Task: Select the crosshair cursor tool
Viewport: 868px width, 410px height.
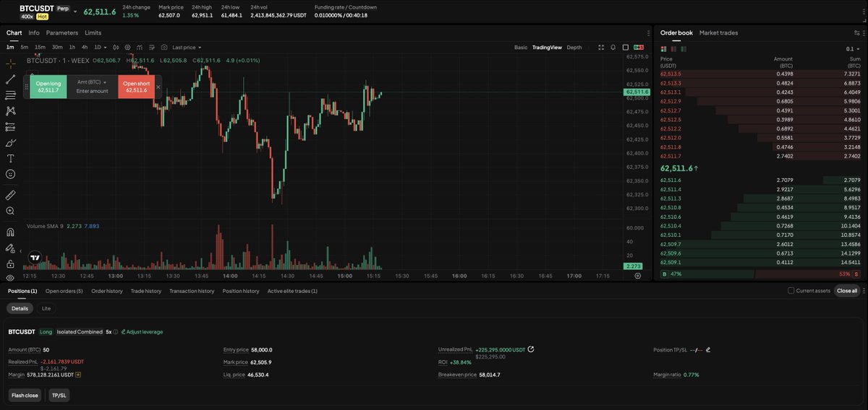Action: point(10,64)
